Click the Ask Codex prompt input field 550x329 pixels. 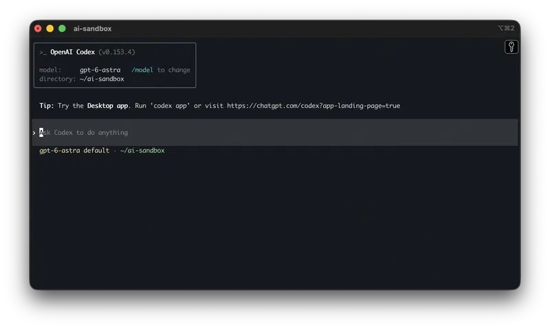coord(274,132)
